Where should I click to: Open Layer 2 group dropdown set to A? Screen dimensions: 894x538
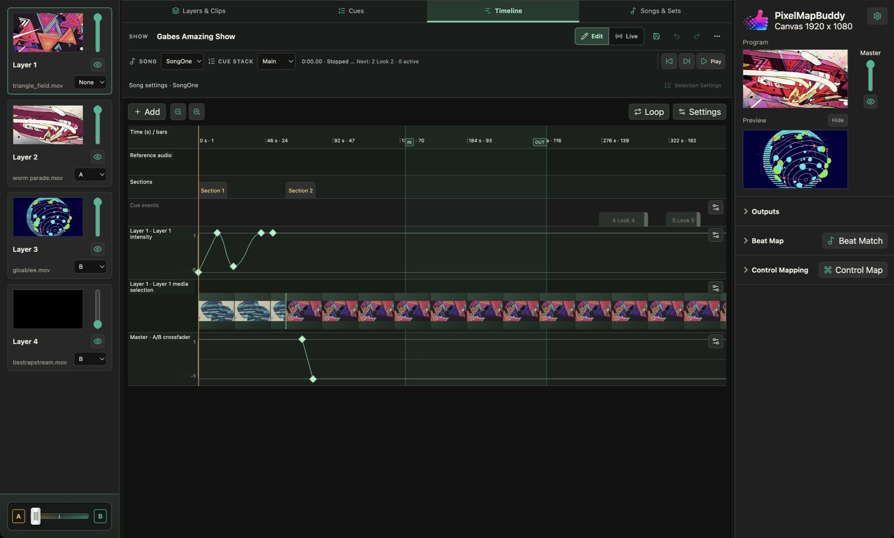point(90,174)
